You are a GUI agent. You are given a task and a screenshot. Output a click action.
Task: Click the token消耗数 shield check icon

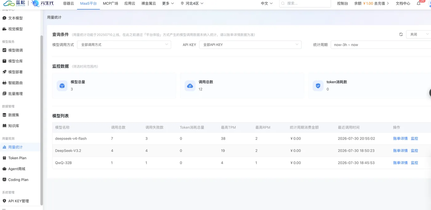318,86
